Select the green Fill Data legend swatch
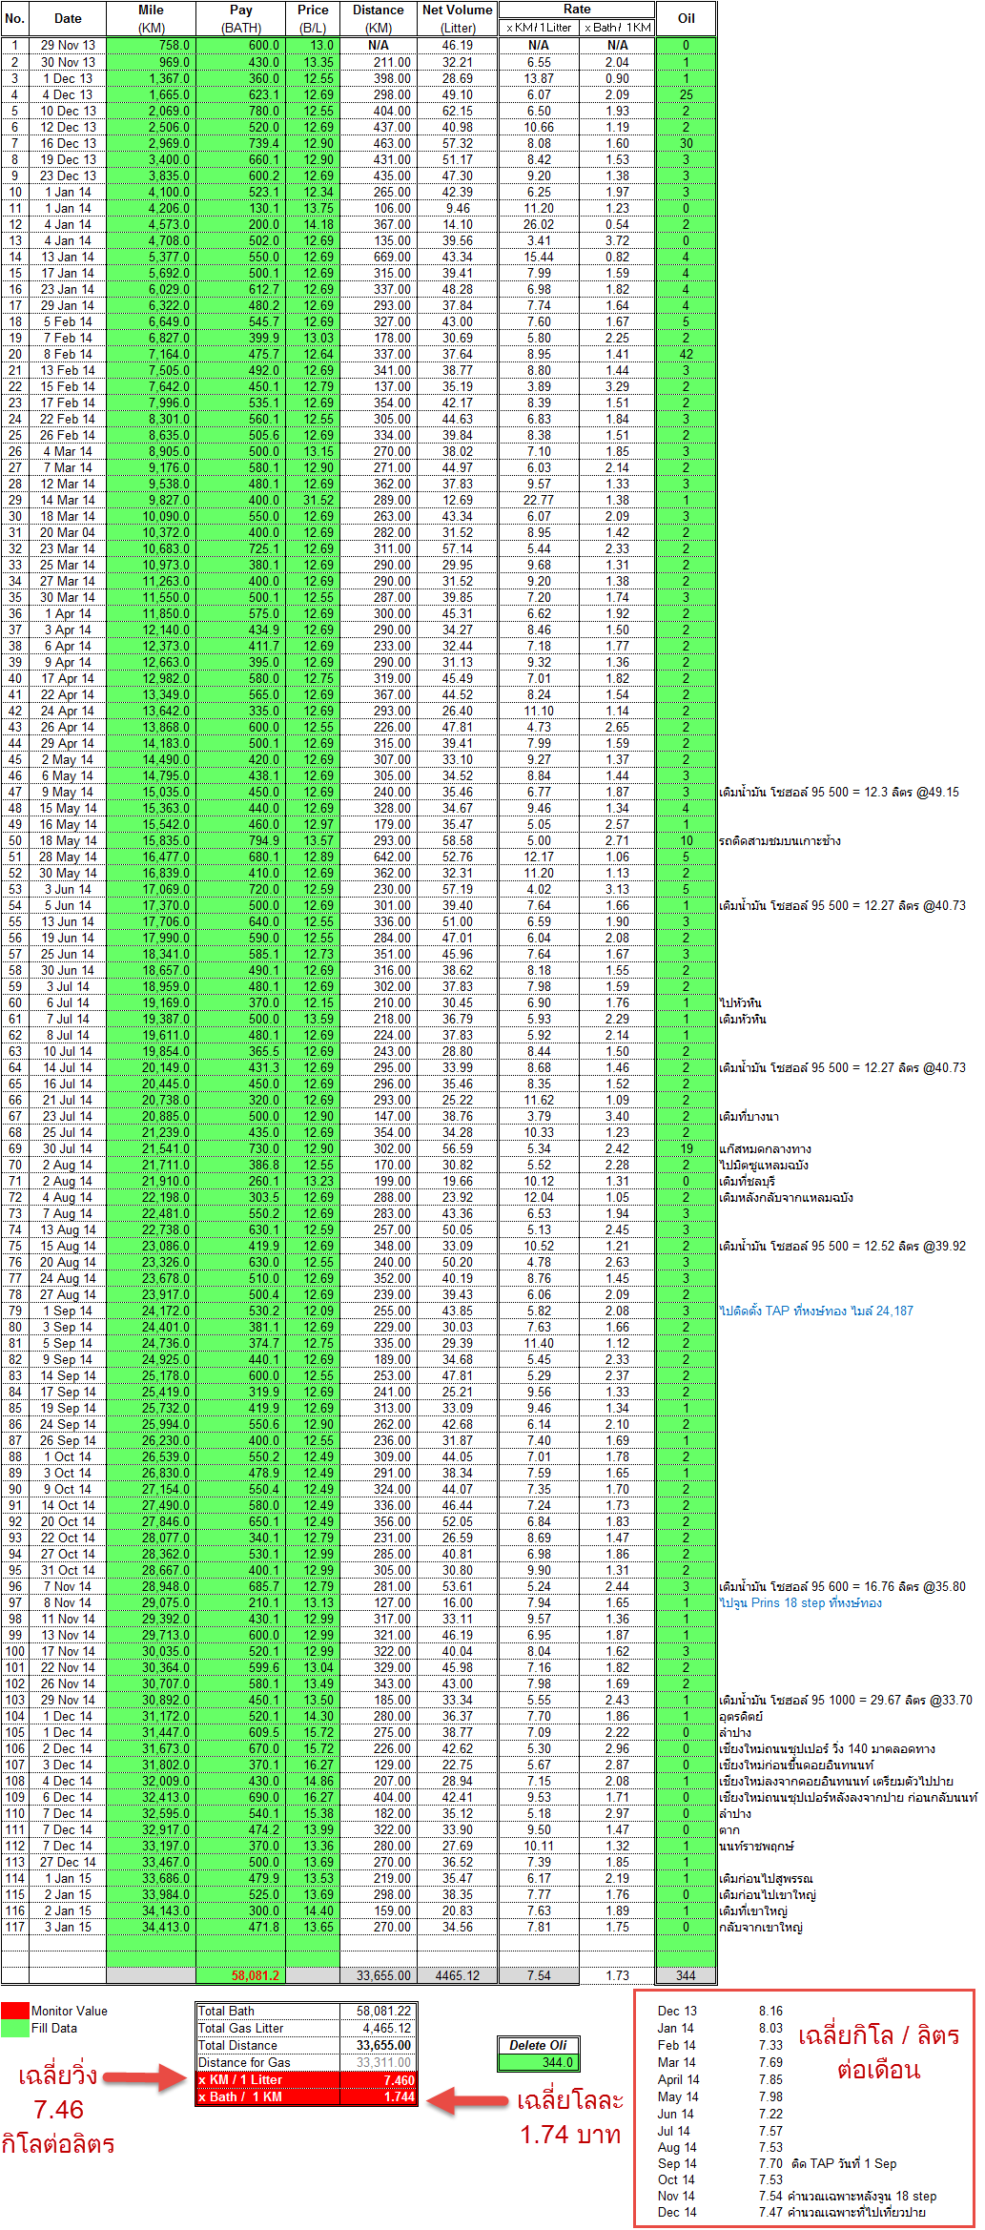 (15, 2028)
